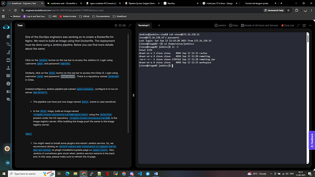Add a new terminal tab with plus icon

[159, 26]
